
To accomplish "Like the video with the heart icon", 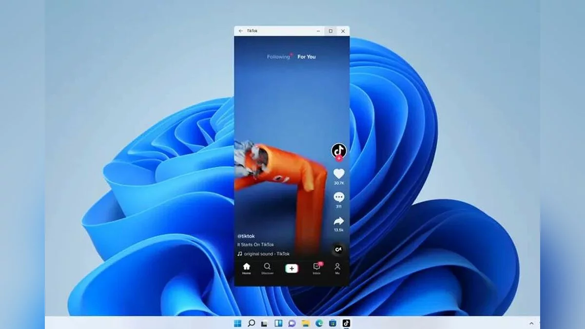I will [x=339, y=174].
